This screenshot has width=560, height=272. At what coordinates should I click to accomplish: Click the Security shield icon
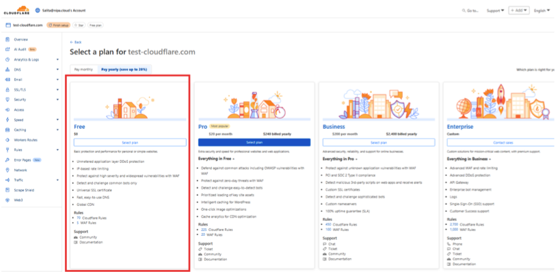pyautogui.click(x=7, y=100)
